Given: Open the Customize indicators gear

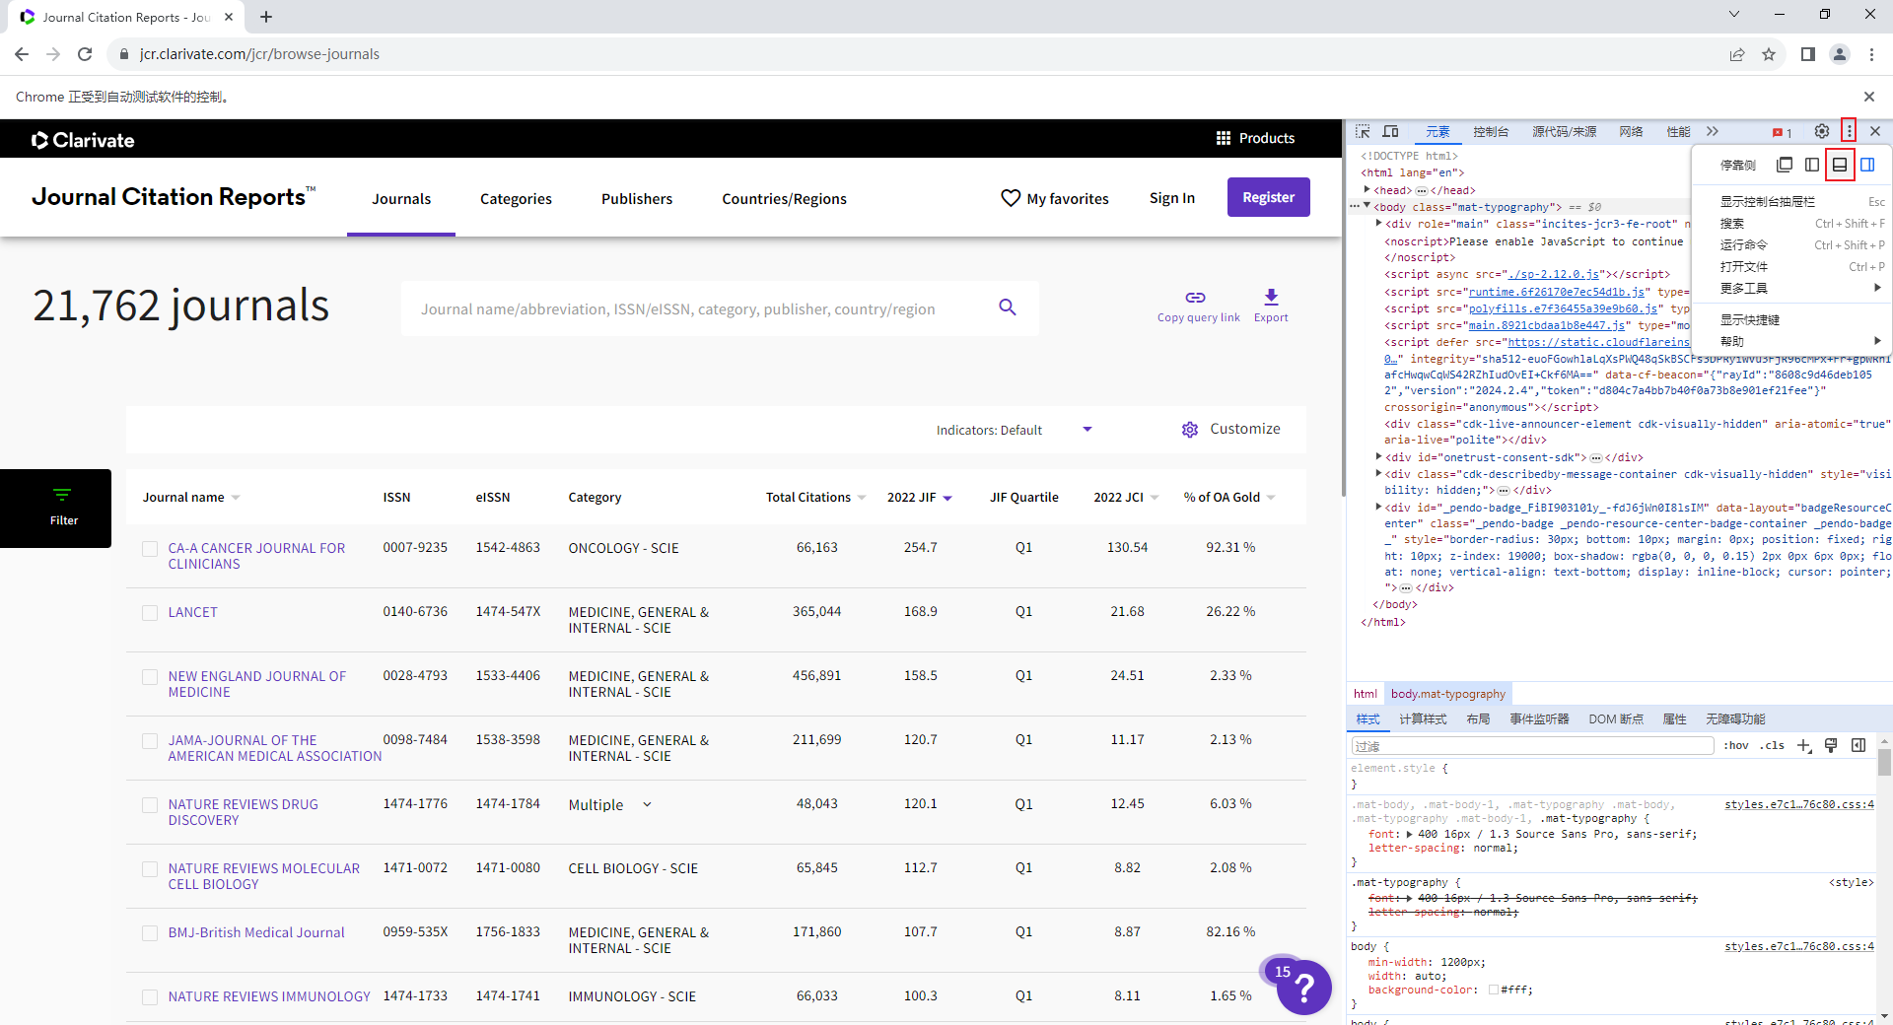Looking at the screenshot, I should 1190,430.
